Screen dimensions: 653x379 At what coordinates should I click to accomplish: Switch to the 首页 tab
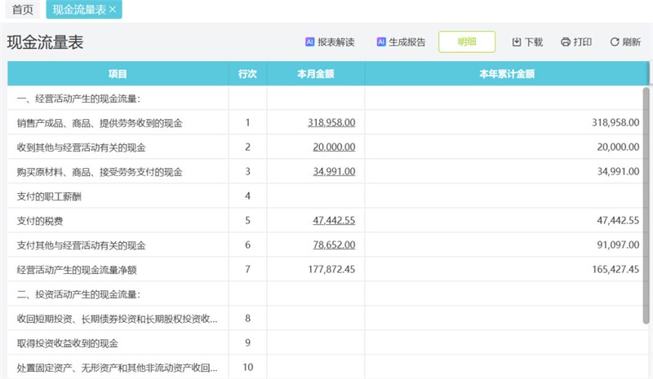click(23, 9)
